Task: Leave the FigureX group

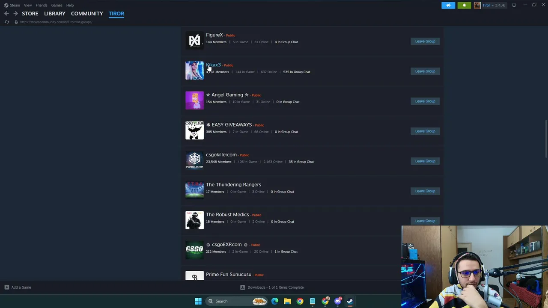Action: tap(425, 41)
